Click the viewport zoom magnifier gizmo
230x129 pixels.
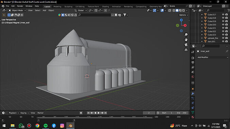pos(186,35)
